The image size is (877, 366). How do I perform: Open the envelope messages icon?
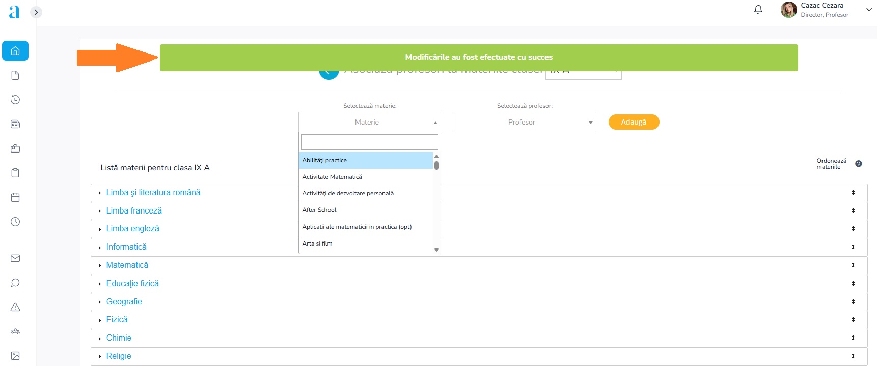coord(15,258)
